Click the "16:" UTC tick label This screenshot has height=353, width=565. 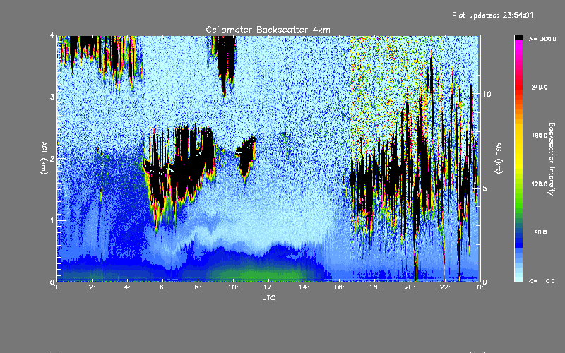coord(339,287)
